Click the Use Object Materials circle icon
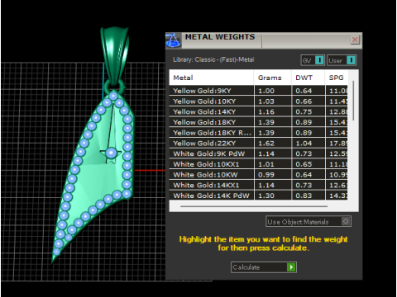Image resolution: width=397 pixels, height=297 pixels. 346,221
